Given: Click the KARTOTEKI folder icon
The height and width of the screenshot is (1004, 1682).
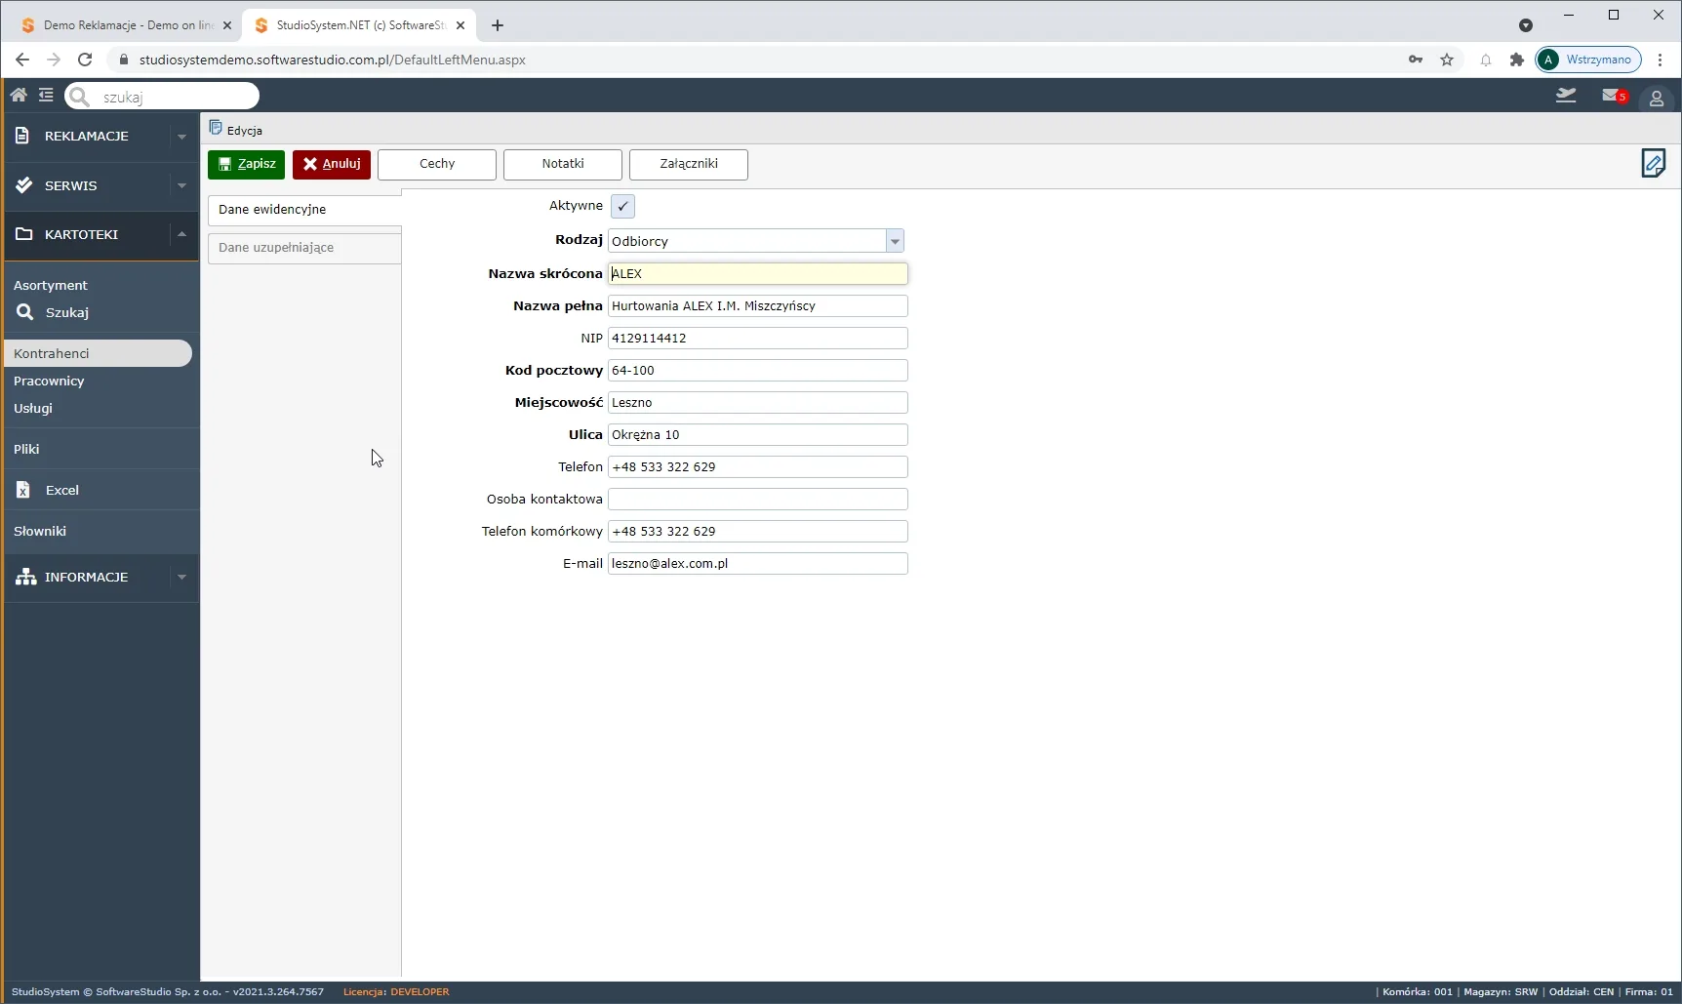Looking at the screenshot, I should pyautogui.click(x=24, y=234).
